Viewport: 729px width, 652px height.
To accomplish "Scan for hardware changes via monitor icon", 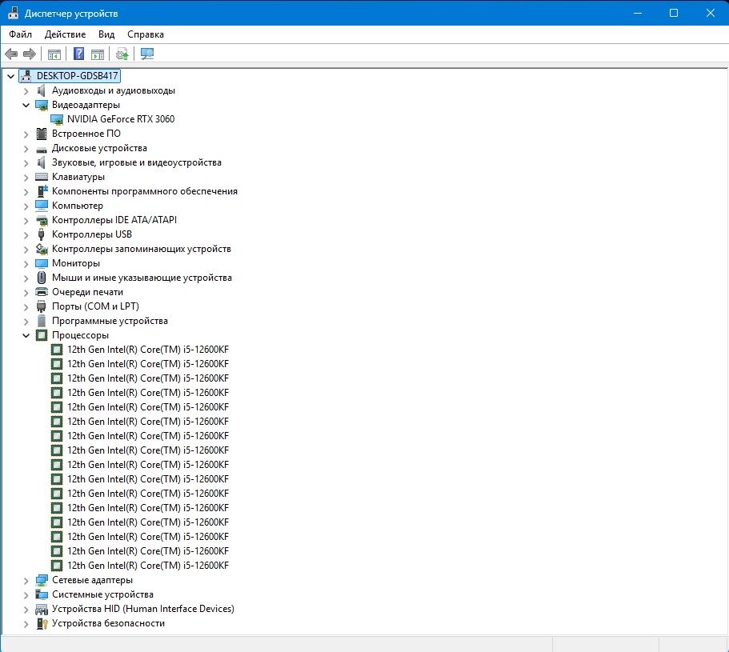I will [147, 54].
